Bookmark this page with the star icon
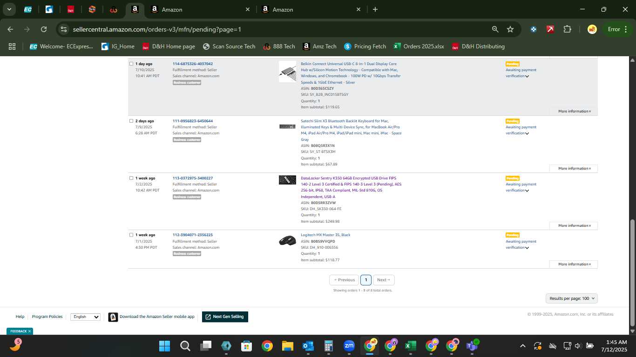Screen dimensions: 636x357 tap(510, 29)
